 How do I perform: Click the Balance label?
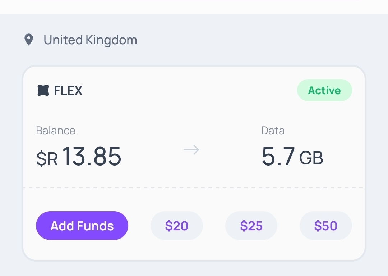[x=56, y=130]
